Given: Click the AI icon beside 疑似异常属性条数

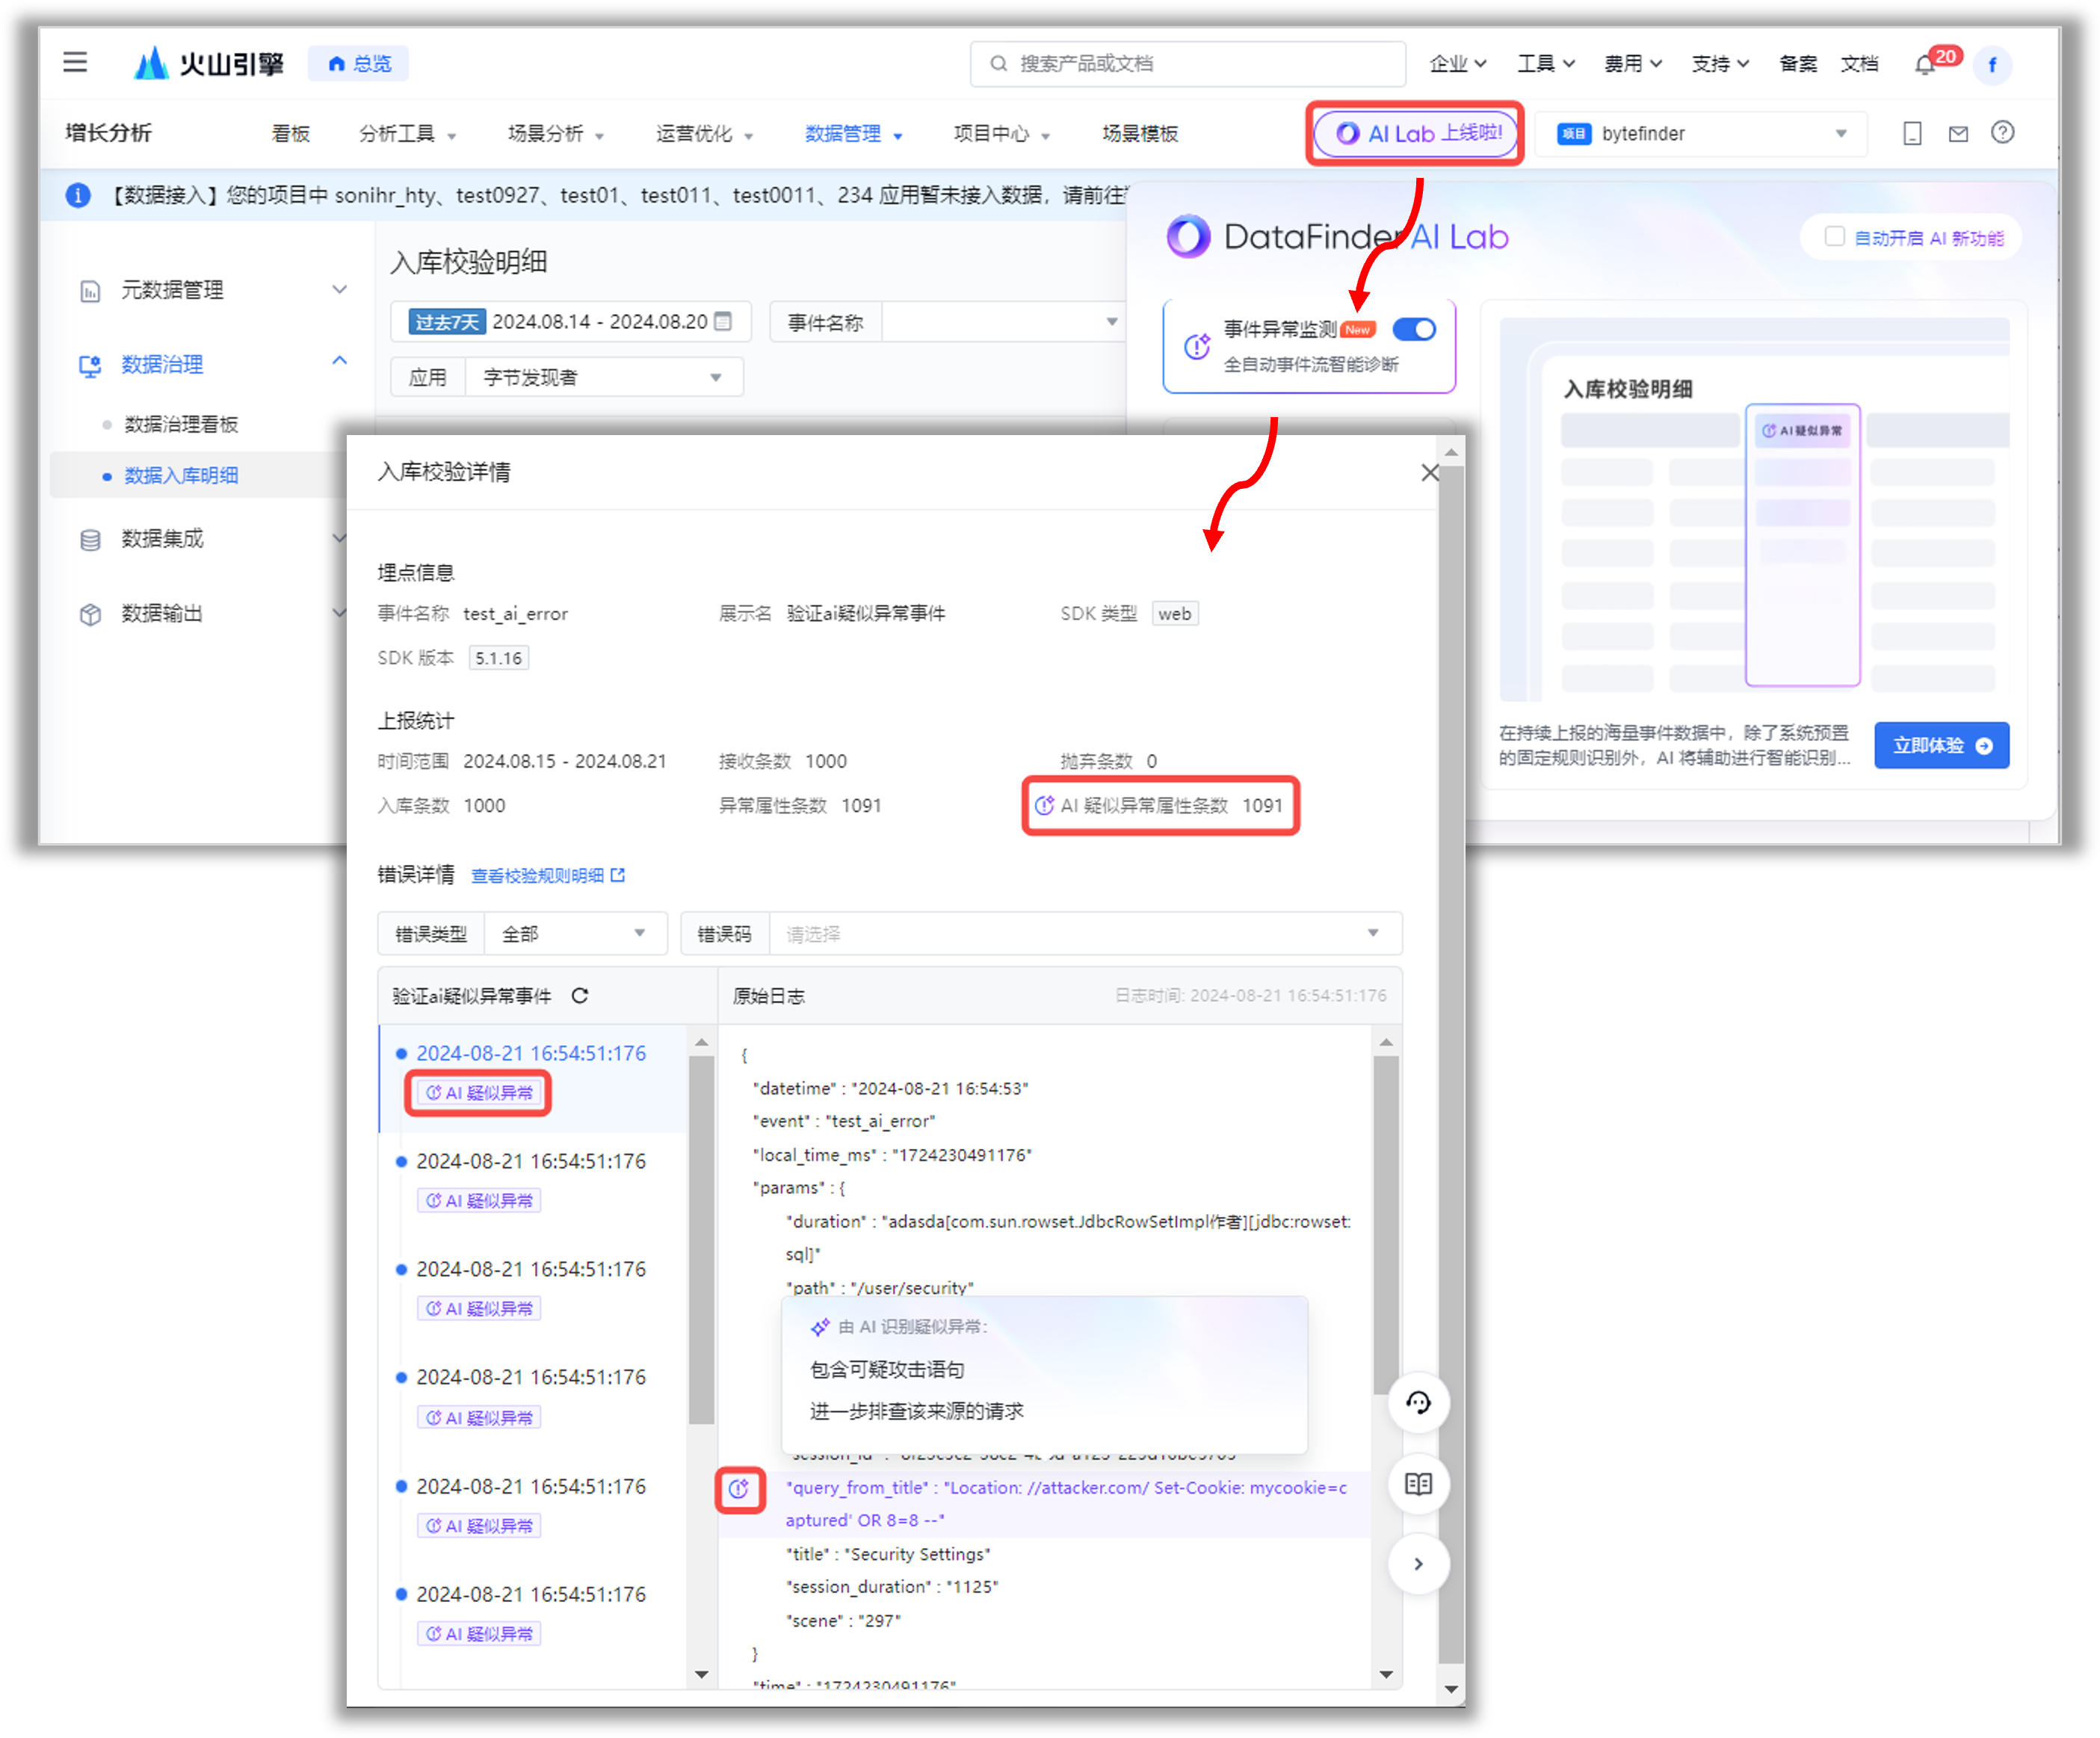Looking at the screenshot, I should 1044,806.
